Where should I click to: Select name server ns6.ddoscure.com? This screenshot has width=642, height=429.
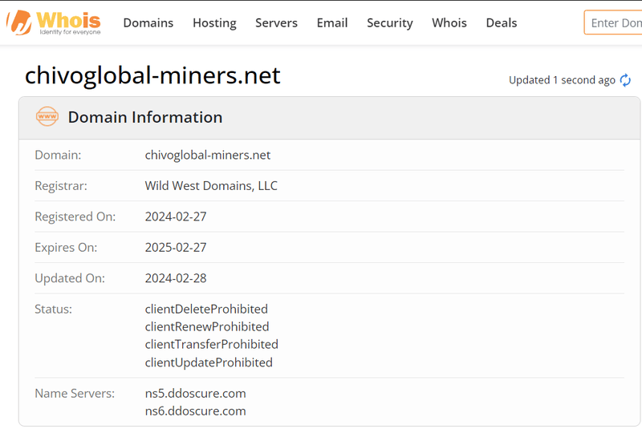coord(195,411)
